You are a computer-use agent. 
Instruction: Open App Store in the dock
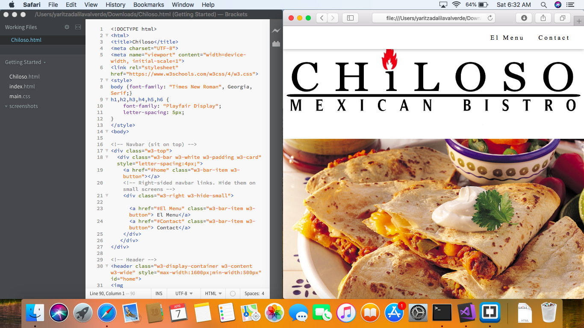(x=394, y=313)
